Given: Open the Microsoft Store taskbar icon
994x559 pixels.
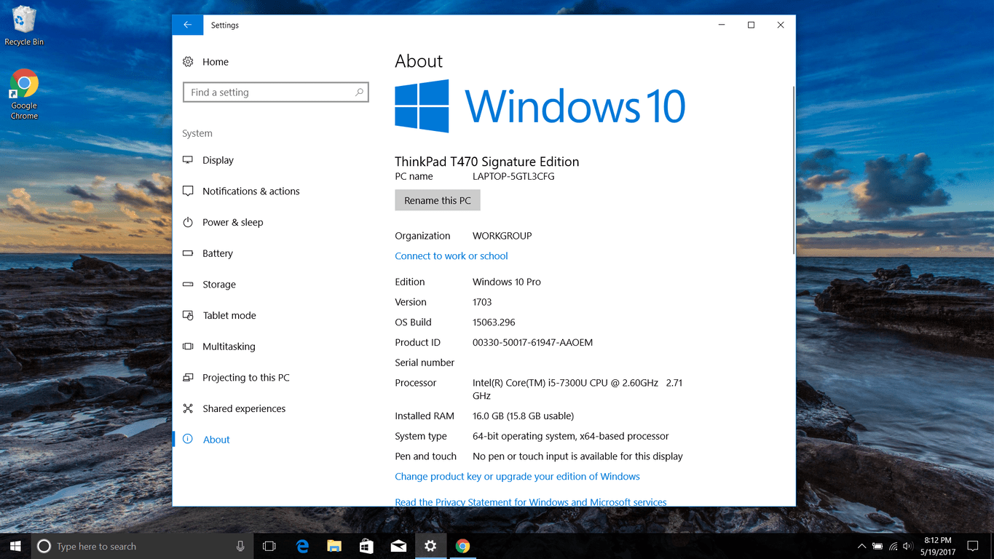Looking at the screenshot, I should click(x=366, y=546).
